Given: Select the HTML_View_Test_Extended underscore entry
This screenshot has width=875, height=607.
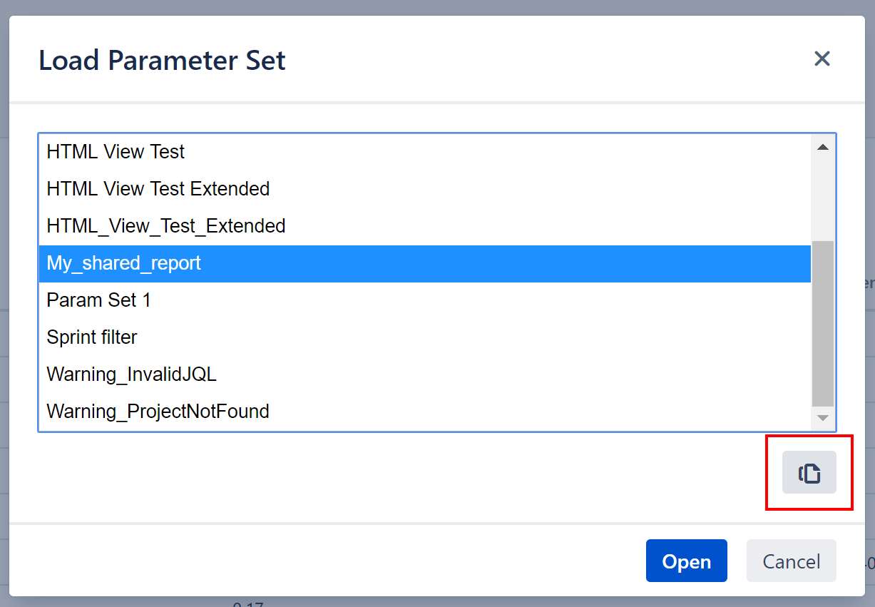Looking at the screenshot, I should coord(165,226).
